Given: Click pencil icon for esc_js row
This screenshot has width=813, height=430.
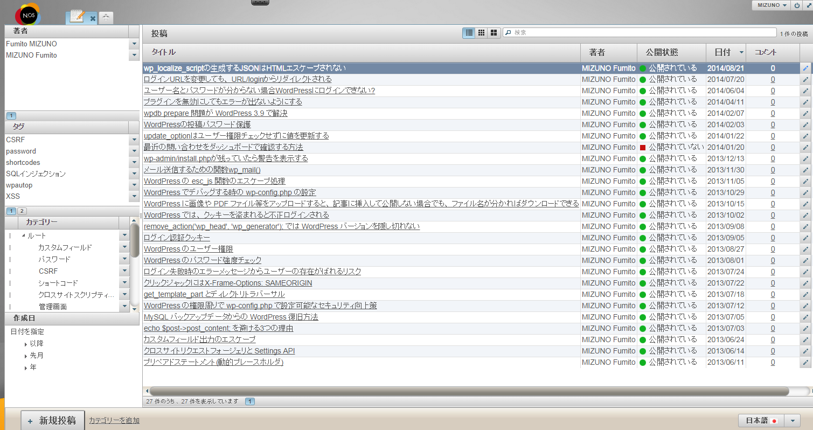Looking at the screenshot, I should [x=805, y=181].
